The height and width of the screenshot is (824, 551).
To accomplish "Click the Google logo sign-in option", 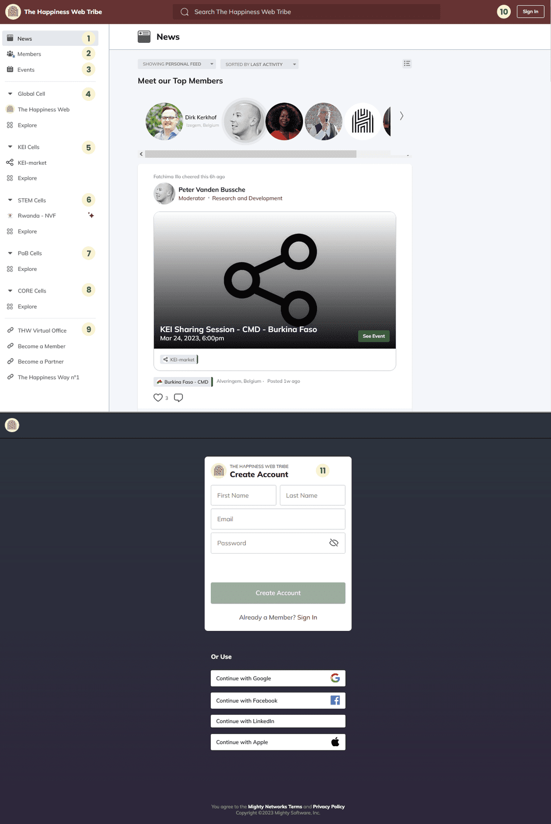I will pos(335,678).
